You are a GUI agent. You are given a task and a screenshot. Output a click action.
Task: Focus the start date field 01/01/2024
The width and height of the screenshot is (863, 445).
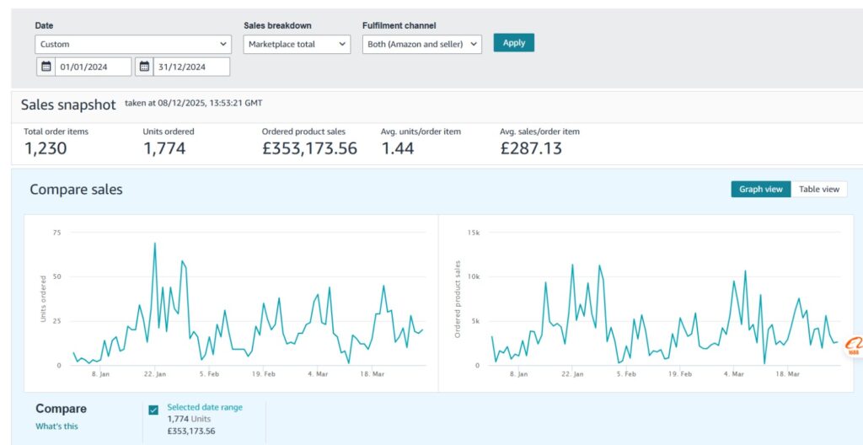click(x=93, y=67)
